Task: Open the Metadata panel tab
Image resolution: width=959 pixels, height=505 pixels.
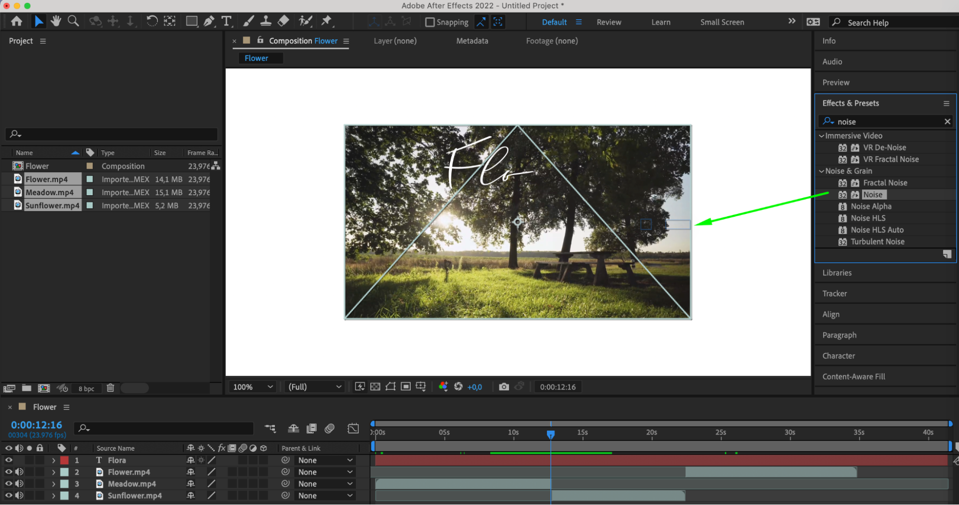Action: point(472,41)
